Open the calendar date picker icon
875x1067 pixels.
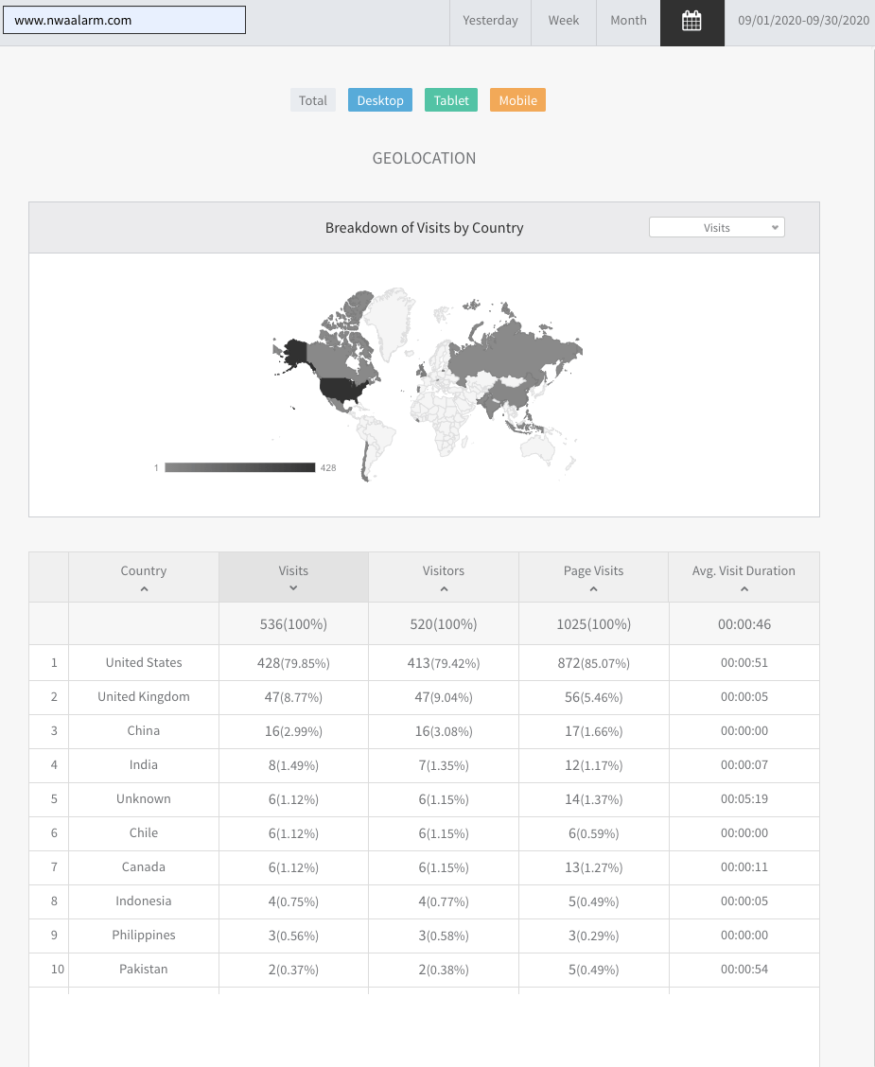[692, 21]
